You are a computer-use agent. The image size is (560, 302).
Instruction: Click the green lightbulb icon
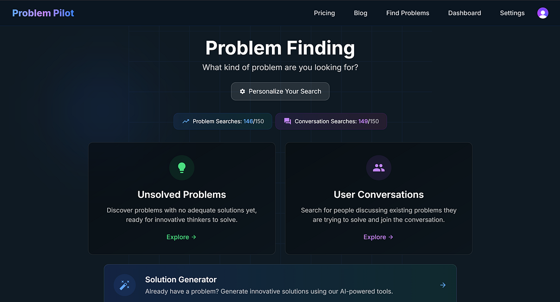[x=182, y=168]
